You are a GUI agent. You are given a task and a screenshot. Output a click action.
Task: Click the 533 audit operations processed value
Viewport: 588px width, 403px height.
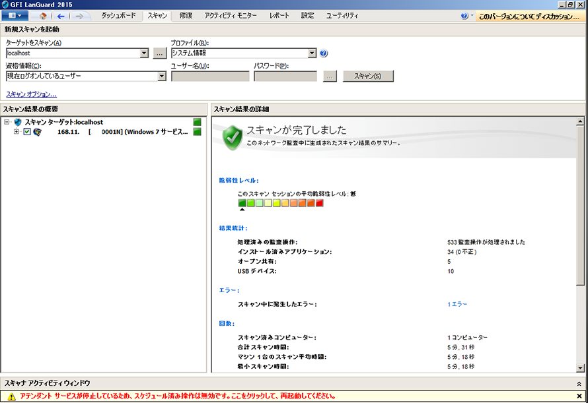[x=486, y=242]
